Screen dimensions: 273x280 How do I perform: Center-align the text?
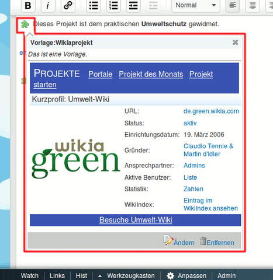click(x=253, y=6)
